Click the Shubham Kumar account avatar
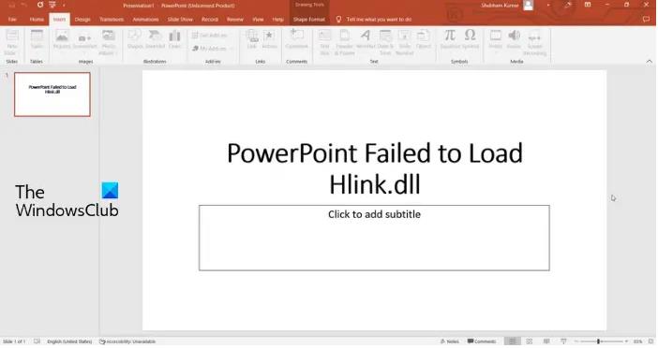 coord(529,5)
